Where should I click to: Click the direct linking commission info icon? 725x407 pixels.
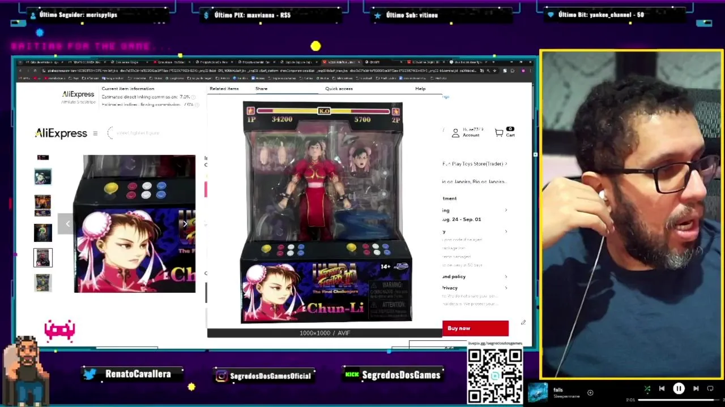click(193, 97)
